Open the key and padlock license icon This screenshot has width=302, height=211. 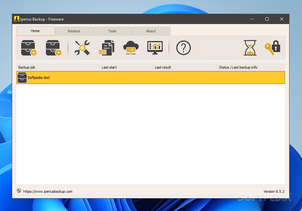[272, 47]
